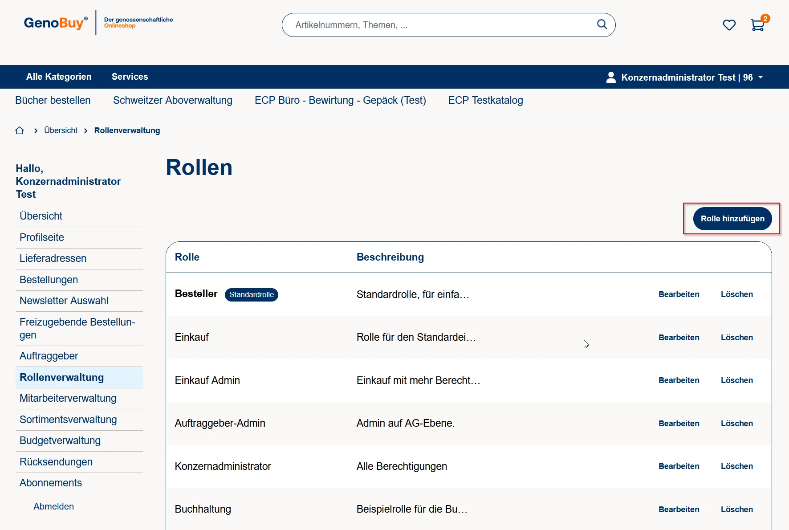
Task: Click the user profile icon in navbar
Action: (x=611, y=77)
